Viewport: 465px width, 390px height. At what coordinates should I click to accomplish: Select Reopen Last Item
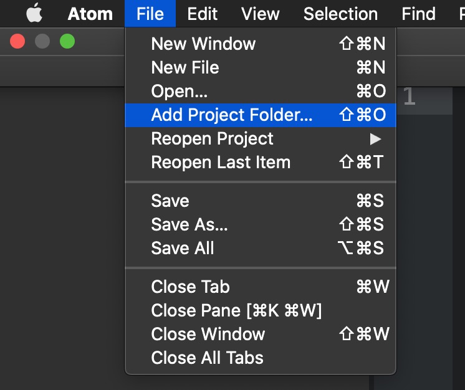click(x=221, y=163)
